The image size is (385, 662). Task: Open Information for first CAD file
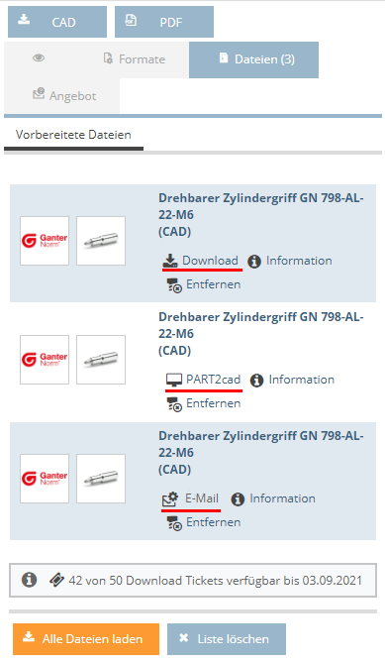(289, 261)
